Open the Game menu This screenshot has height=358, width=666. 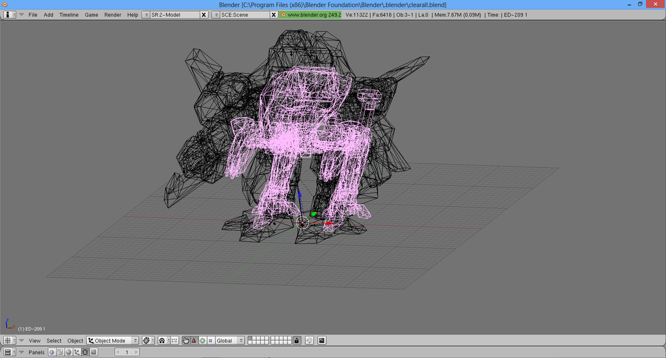coord(91,14)
